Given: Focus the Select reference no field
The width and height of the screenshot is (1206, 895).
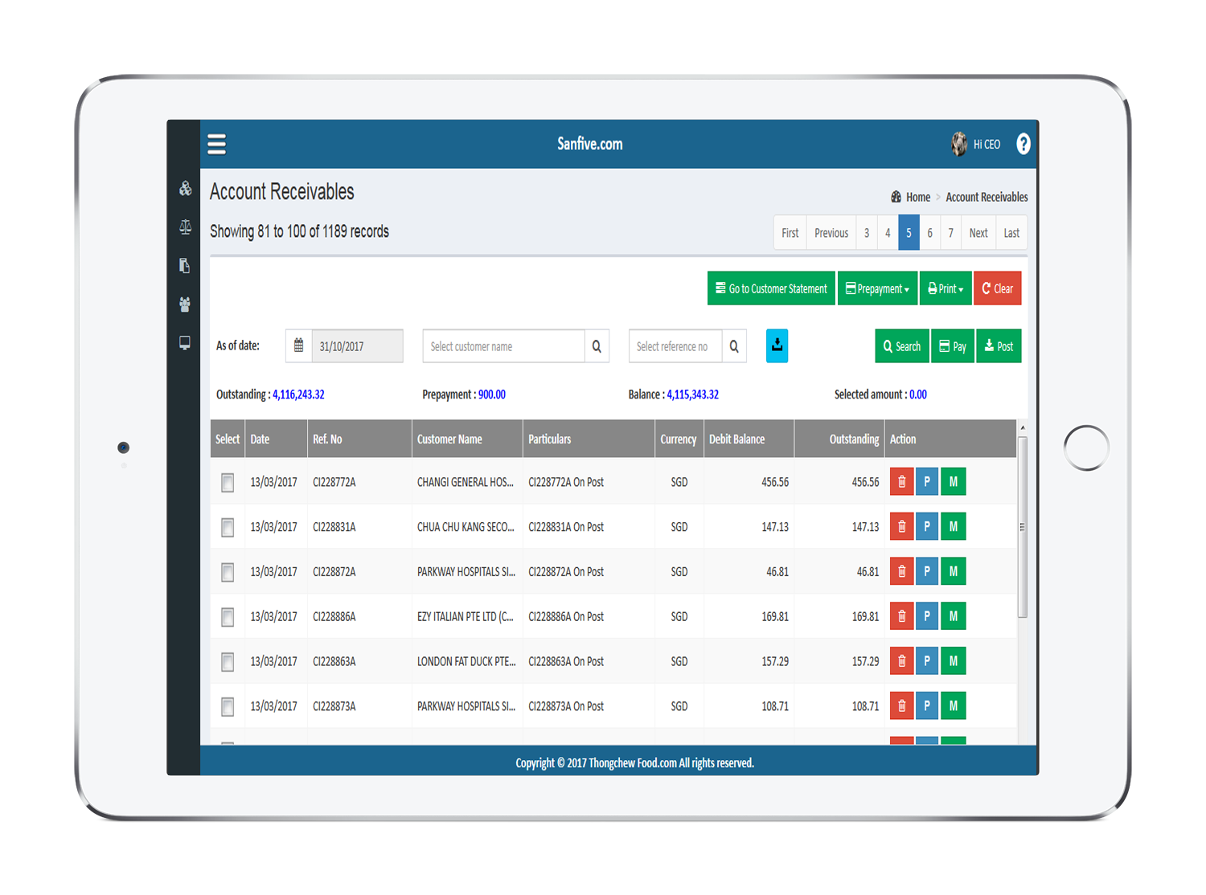Looking at the screenshot, I should [675, 346].
